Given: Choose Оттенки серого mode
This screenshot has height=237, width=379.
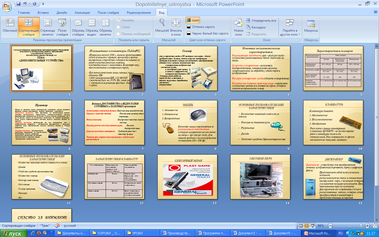Looking at the screenshot, I should (x=201, y=27).
